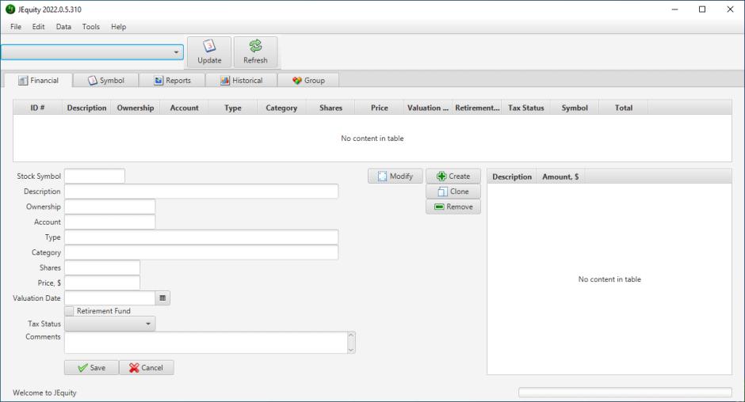Save the record with green checkmark

(91, 368)
